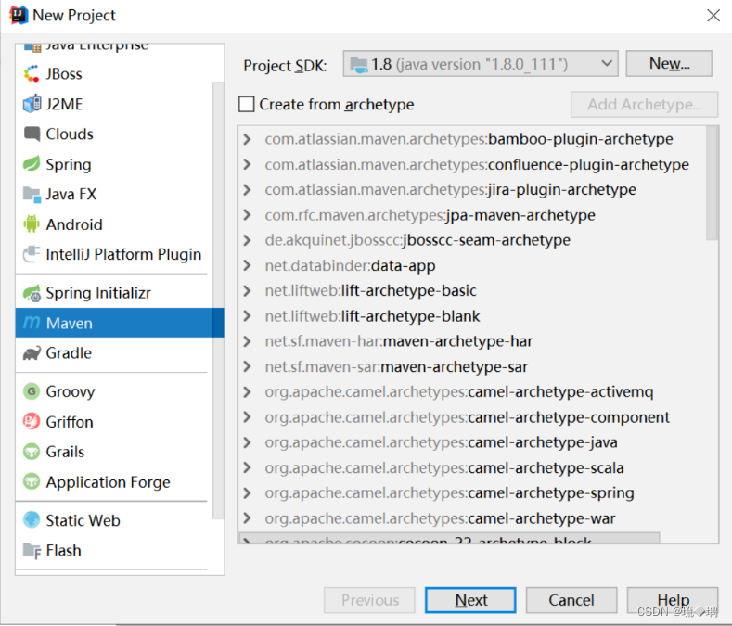The width and height of the screenshot is (732, 626).
Task: Expand the camel-archetype-activemq node
Action: [x=248, y=391]
